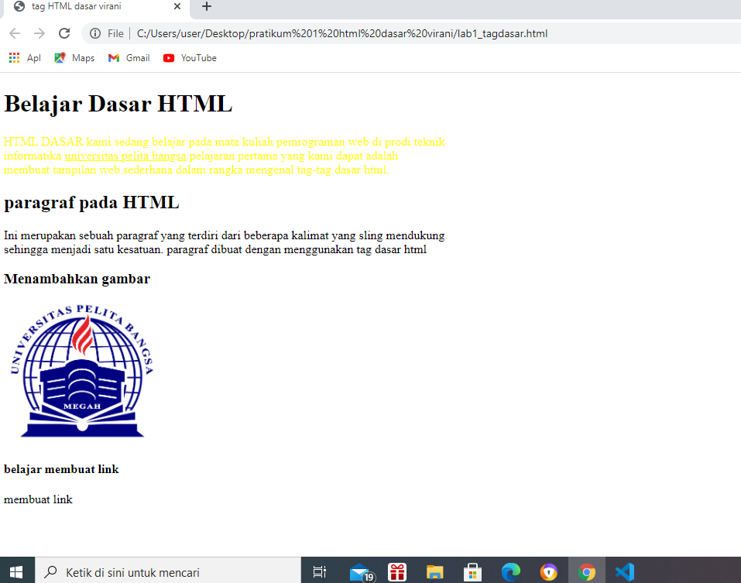Open Task View from the taskbar
This screenshot has width=741, height=583.
pyautogui.click(x=319, y=571)
